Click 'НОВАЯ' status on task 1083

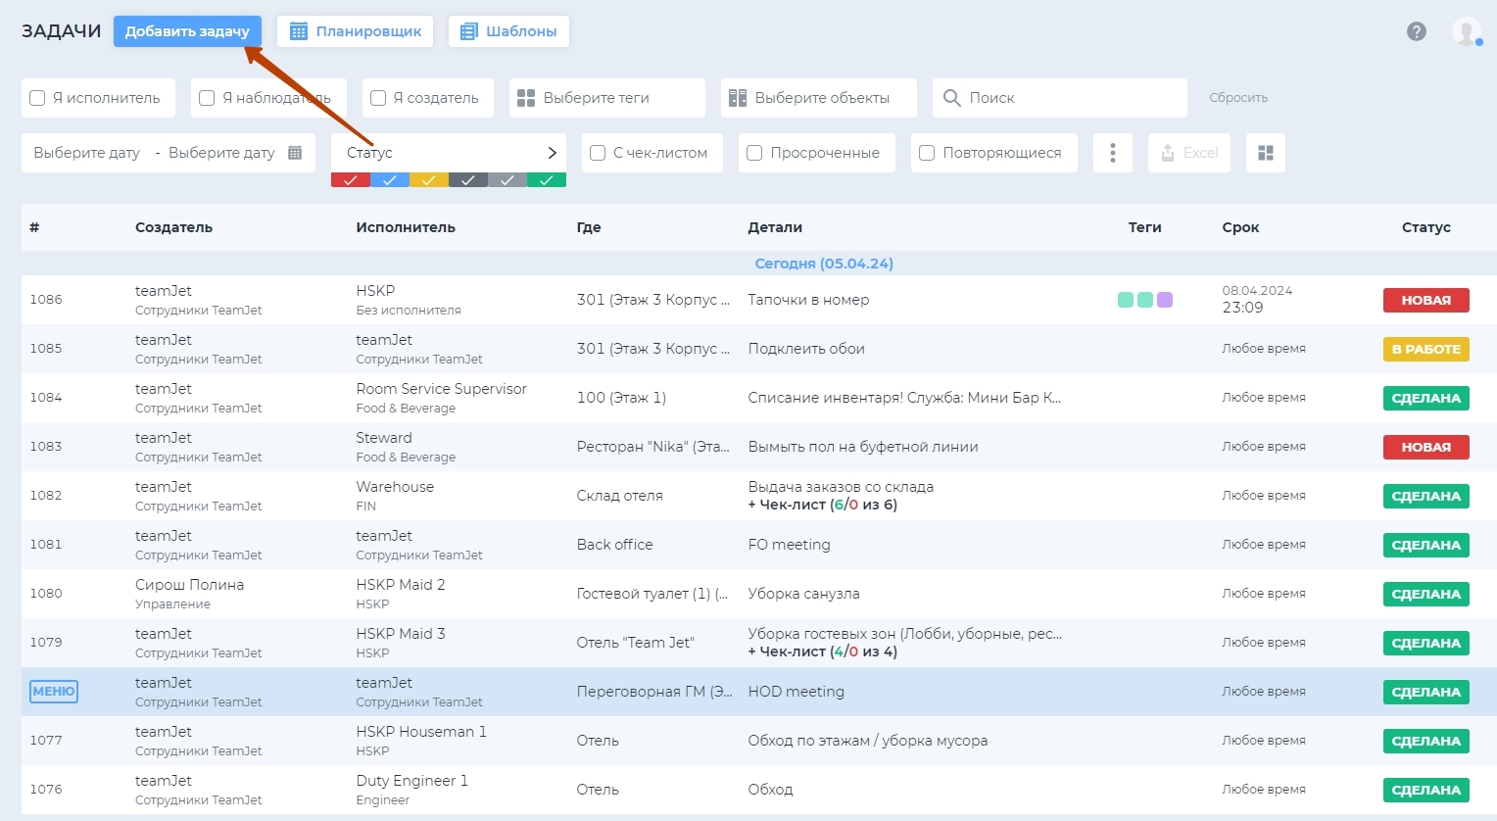[x=1426, y=447]
